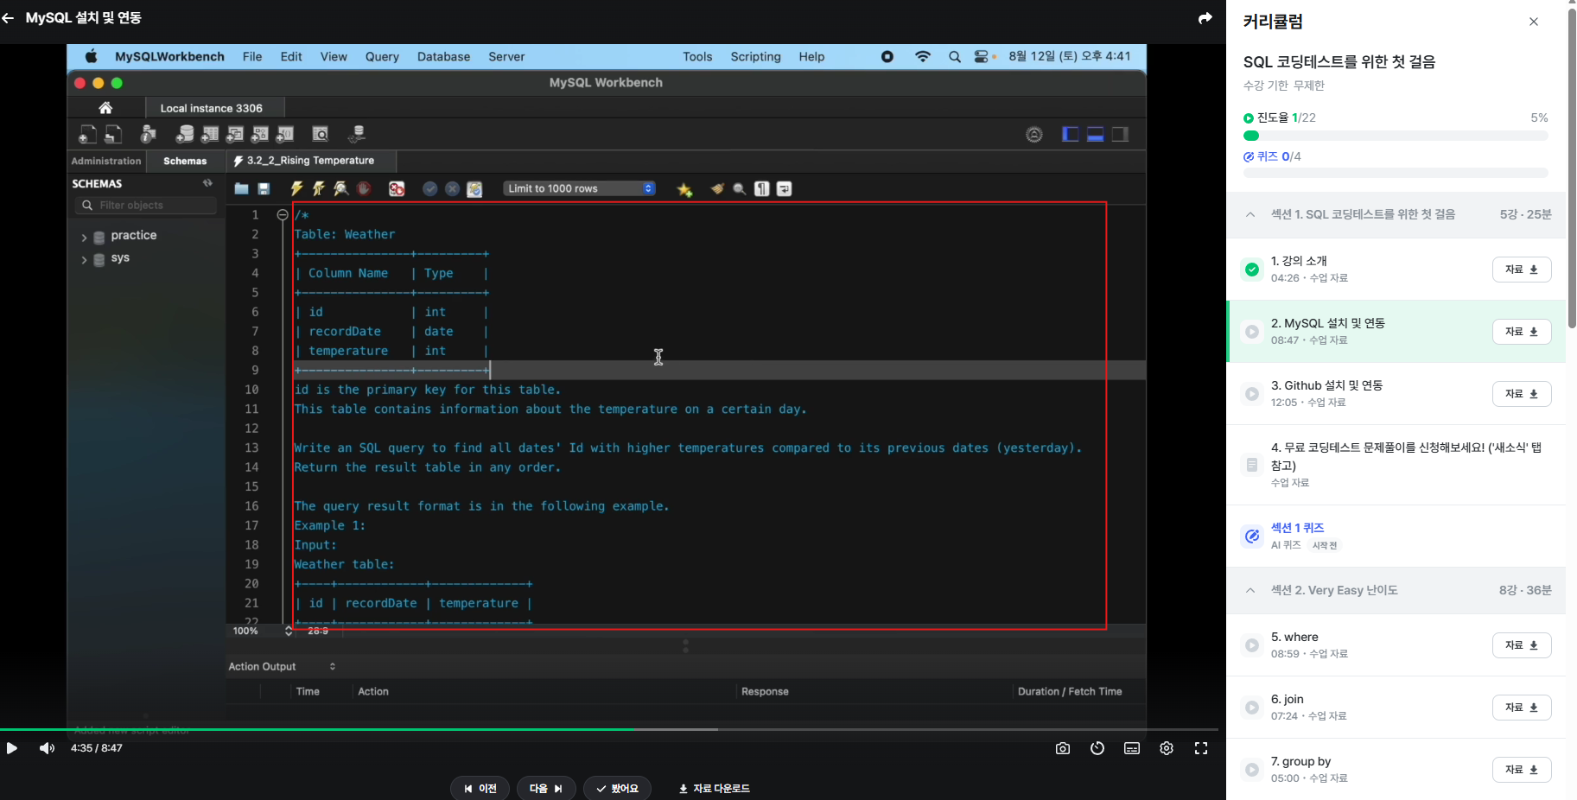Open the 섹션 1 퀴즈 link
This screenshot has width=1577, height=800.
(1297, 528)
